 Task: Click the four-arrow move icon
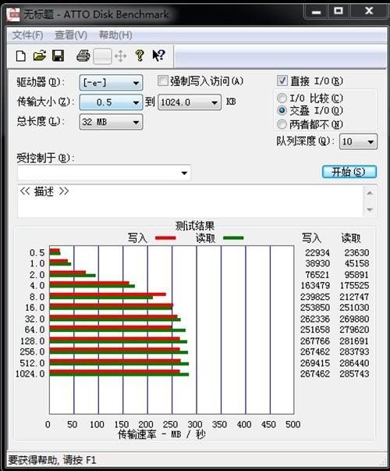121,56
